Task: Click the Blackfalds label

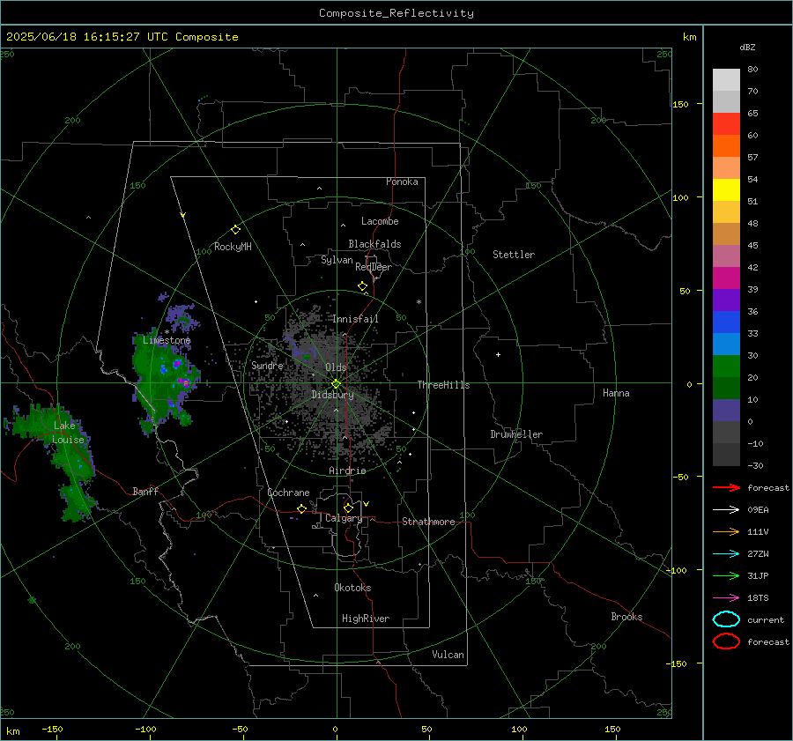Action: 374,244
